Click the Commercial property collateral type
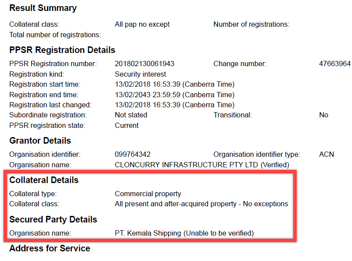This screenshot has height=261, width=352. coord(148,194)
